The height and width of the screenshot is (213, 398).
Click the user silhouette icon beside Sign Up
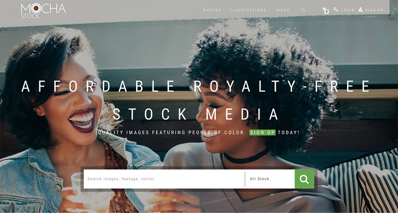coord(360,10)
